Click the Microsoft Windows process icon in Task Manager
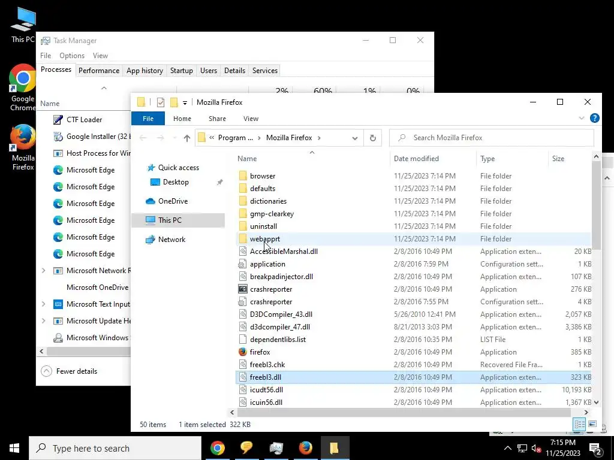614x460 pixels. (x=58, y=338)
